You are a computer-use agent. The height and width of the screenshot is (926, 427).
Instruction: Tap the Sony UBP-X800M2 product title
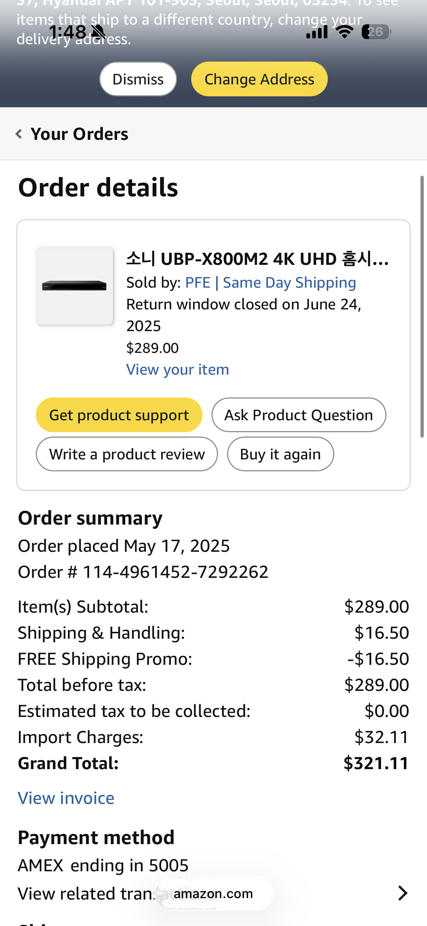tap(257, 259)
